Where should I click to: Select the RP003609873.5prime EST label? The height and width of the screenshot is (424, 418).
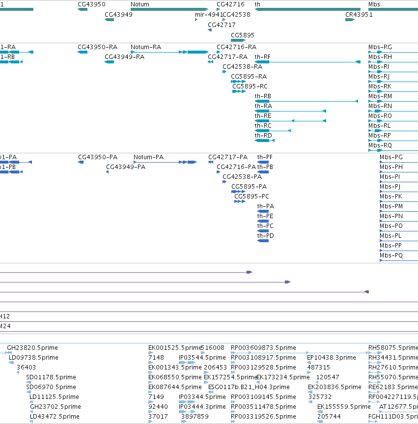[263, 347]
